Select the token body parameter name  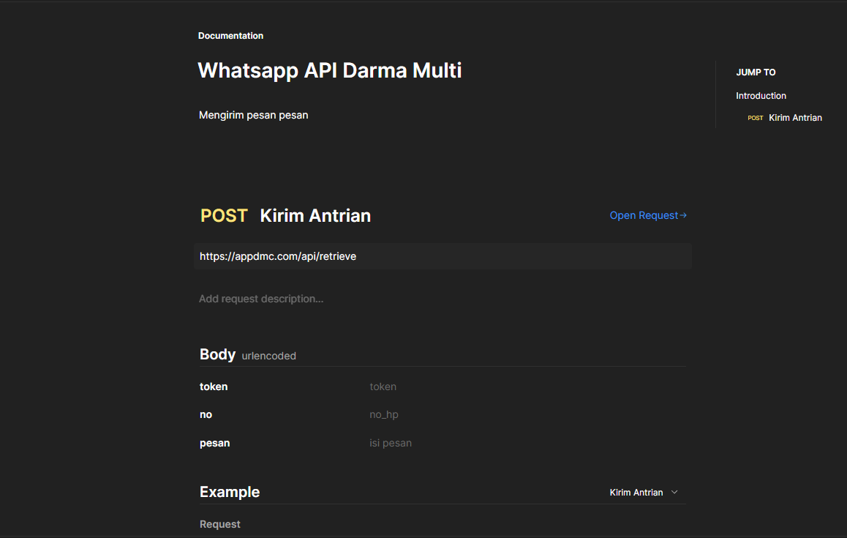[214, 386]
